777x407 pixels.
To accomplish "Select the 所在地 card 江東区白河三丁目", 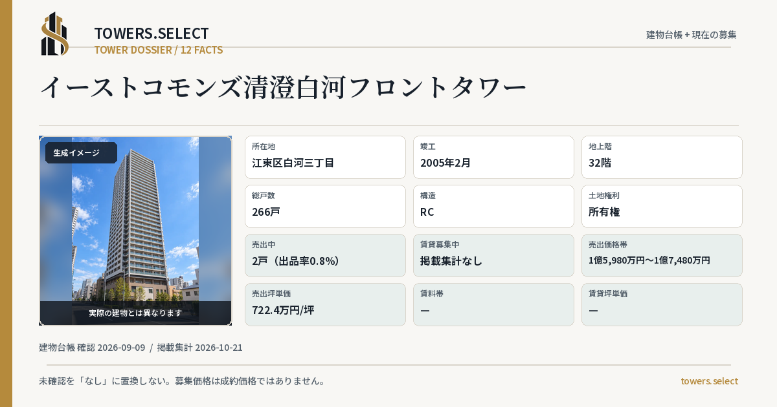I will pyautogui.click(x=325, y=157).
